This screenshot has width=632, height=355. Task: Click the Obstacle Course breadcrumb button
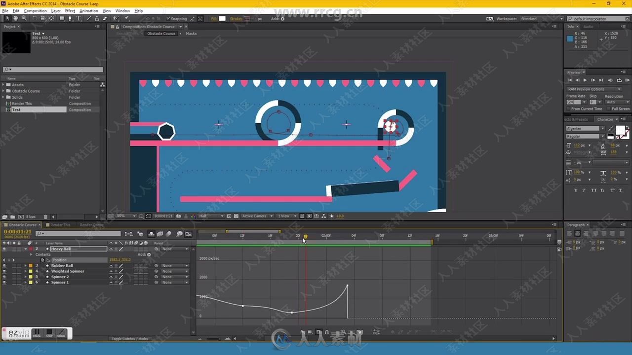[x=161, y=34]
